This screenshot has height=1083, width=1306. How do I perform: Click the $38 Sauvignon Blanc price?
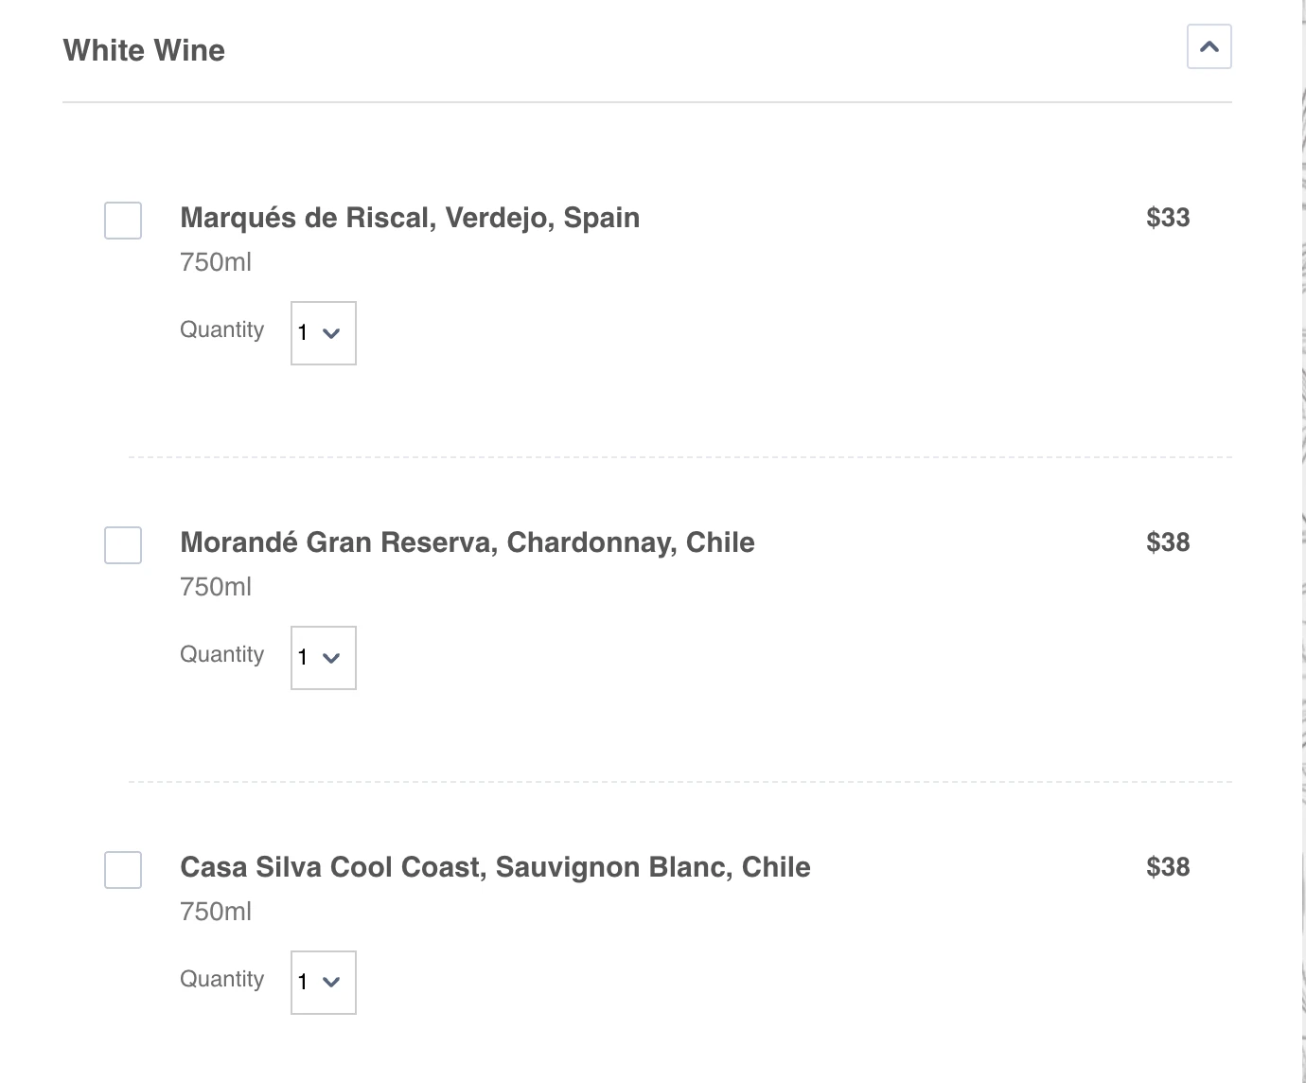tap(1169, 866)
